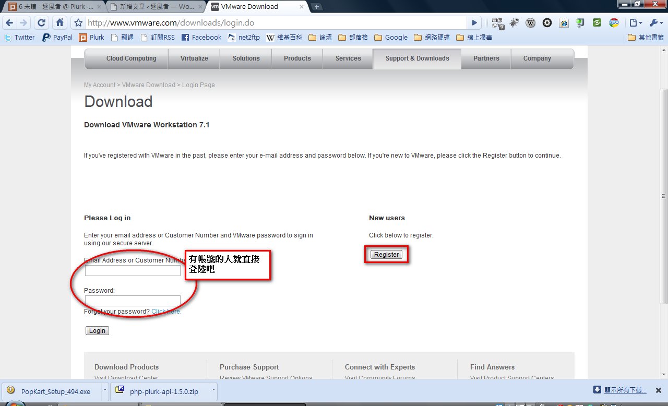
Task: Expand the 線上掃毒 bookmark folder
Action: [474, 38]
